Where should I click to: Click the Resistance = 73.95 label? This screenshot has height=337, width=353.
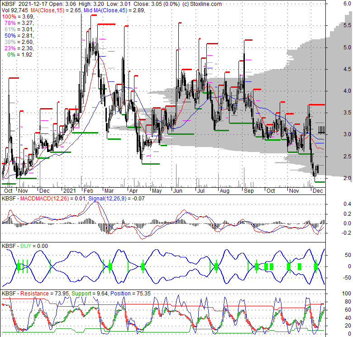pyautogui.click(x=45, y=294)
